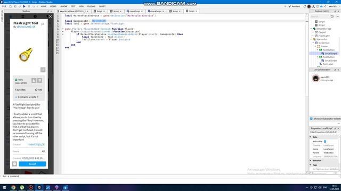Image resolution: width=341 pixels, height=191 pixels.
Task: Click the Share icon in top bar
Action: [325, 6]
